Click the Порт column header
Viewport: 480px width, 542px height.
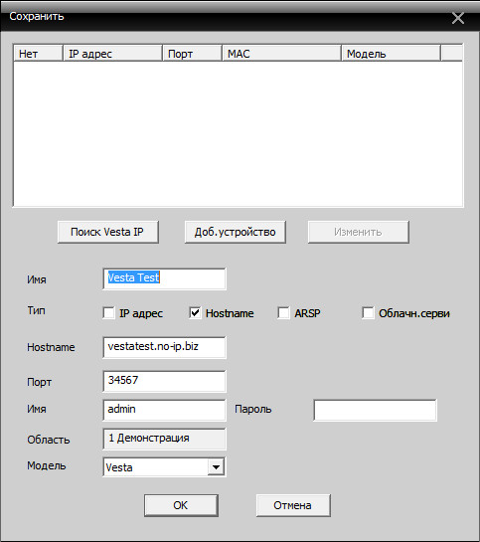click(x=192, y=54)
